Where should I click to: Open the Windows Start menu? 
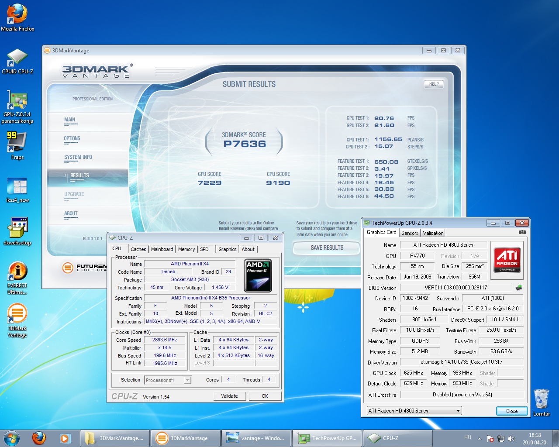[x=12, y=438]
